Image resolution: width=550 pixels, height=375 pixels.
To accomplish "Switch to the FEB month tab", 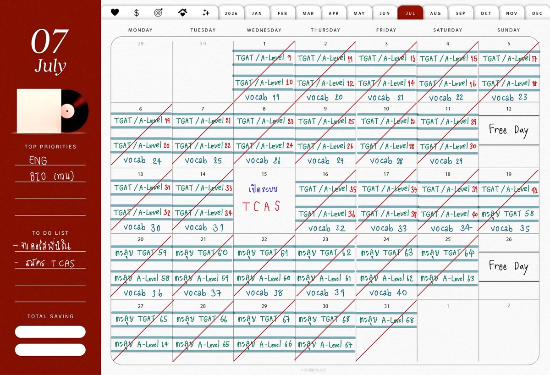I will click(x=283, y=13).
